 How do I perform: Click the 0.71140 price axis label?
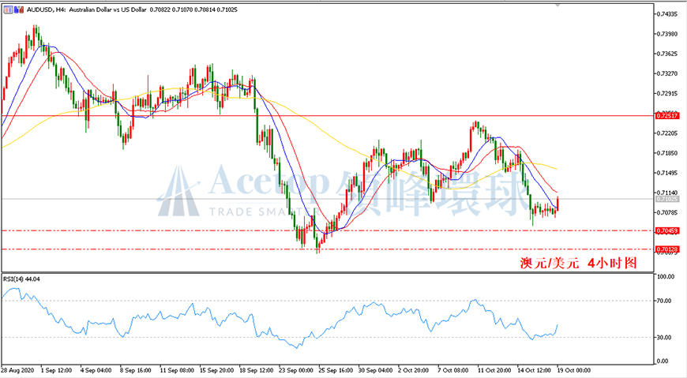[x=666, y=193]
